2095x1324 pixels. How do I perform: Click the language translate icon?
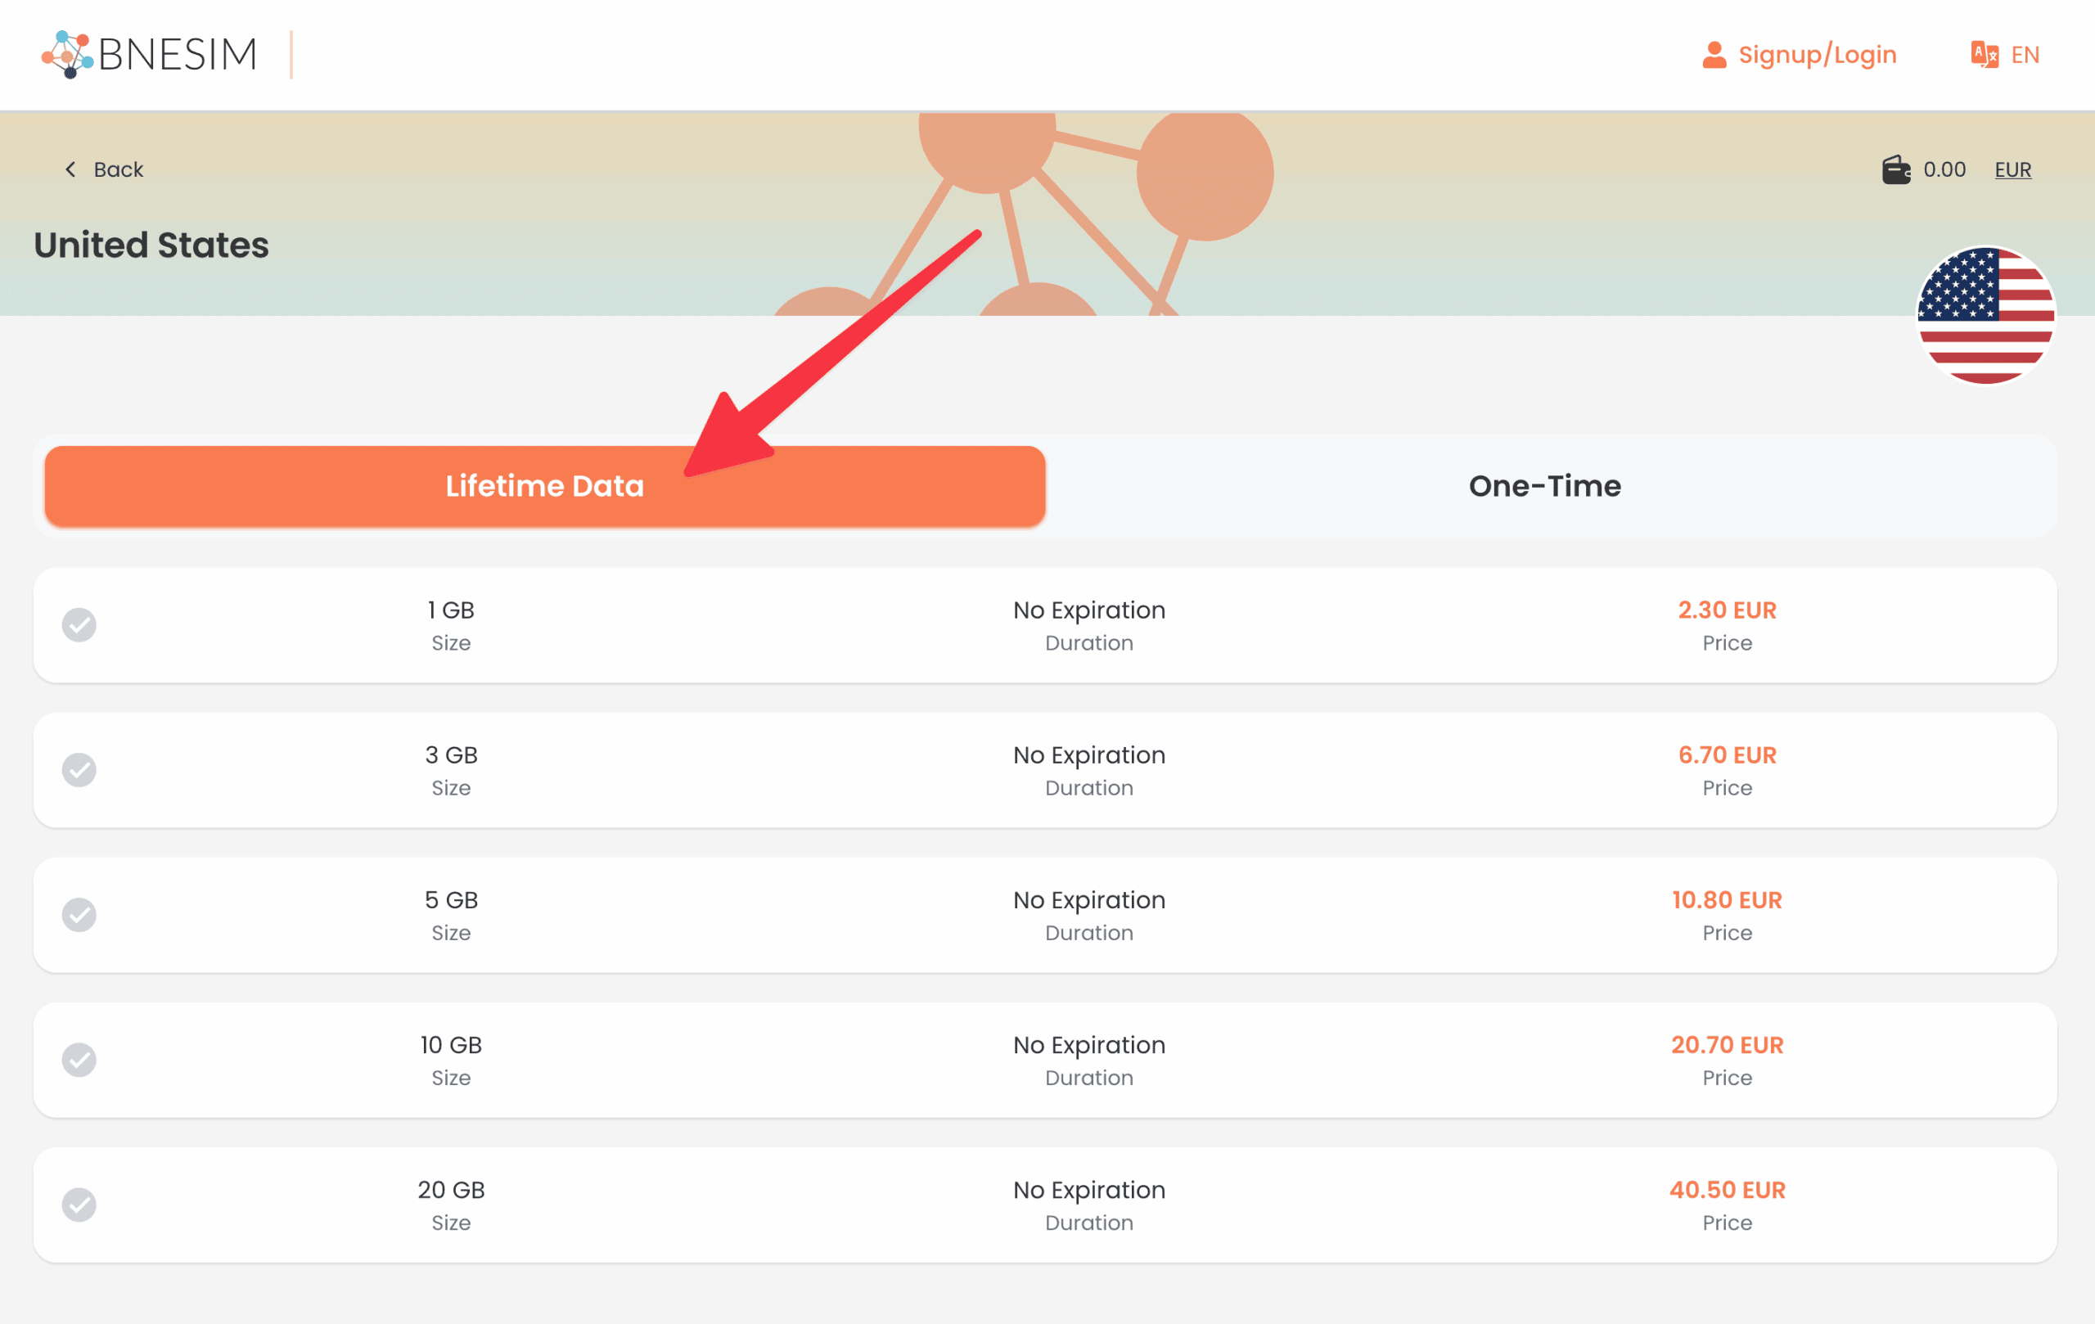tap(1984, 55)
